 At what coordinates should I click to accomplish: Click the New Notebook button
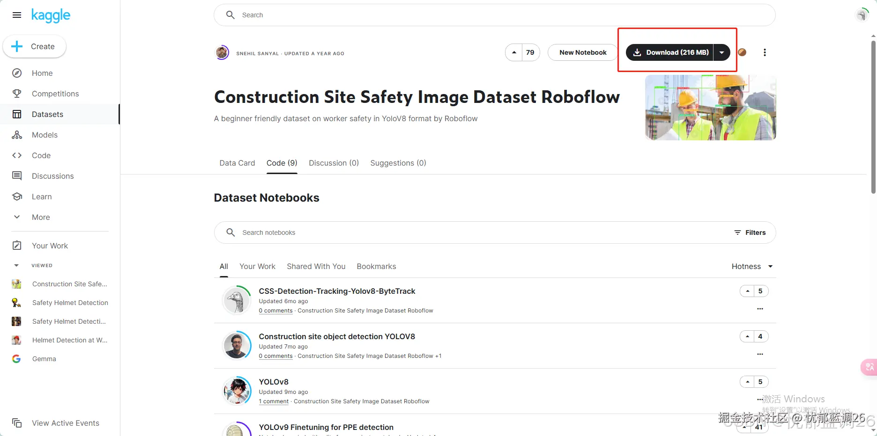point(583,52)
